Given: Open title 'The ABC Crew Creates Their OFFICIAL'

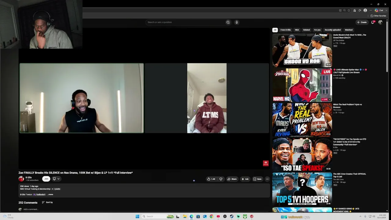Looking at the screenshot, I should click(349, 175).
